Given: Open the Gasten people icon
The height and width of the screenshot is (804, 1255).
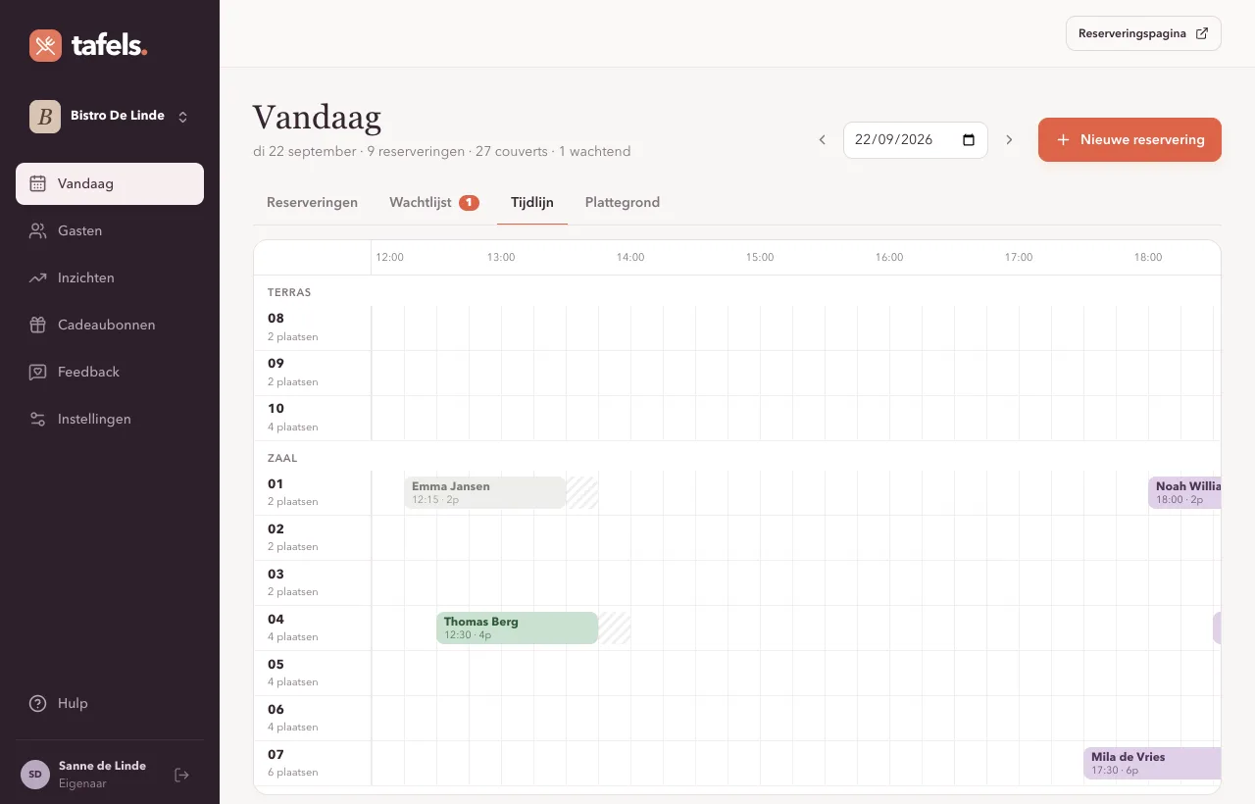Looking at the screenshot, I should coord(38,230).
